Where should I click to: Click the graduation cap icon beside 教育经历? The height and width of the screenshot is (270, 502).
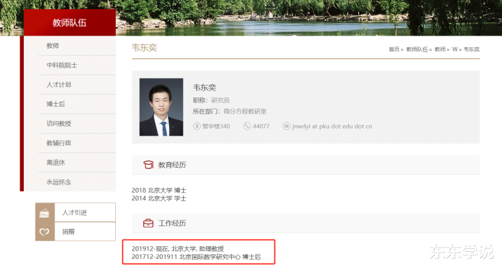pyautogui.click(x=148, y=165)
